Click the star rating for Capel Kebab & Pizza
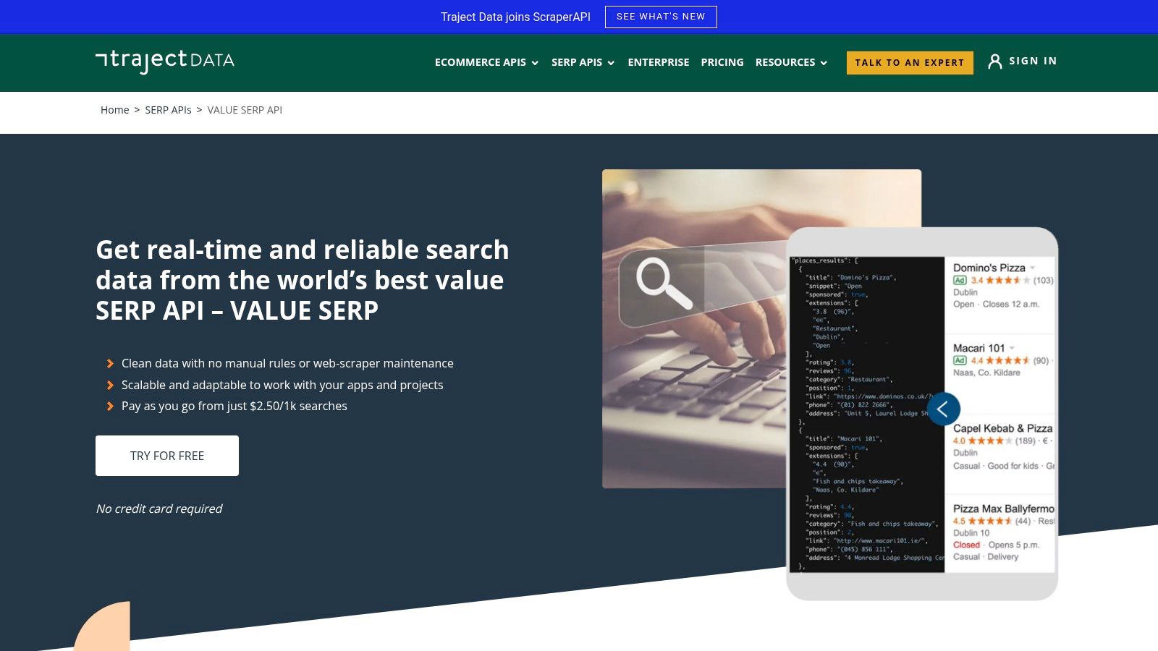The width and height of the screenshot is (1158, 651). coord(990,441)
